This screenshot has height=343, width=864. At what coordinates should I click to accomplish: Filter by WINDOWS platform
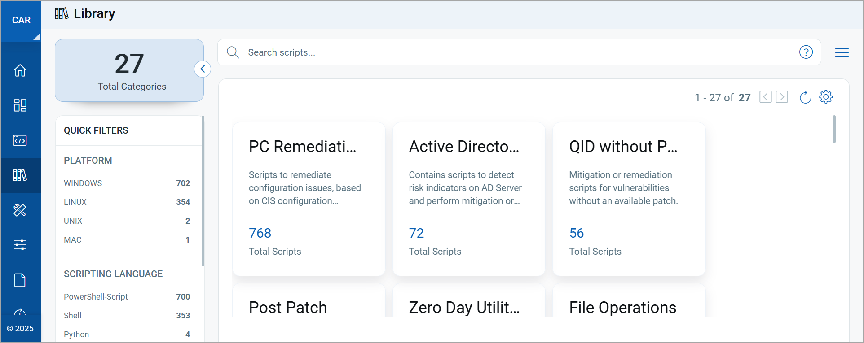83,183
